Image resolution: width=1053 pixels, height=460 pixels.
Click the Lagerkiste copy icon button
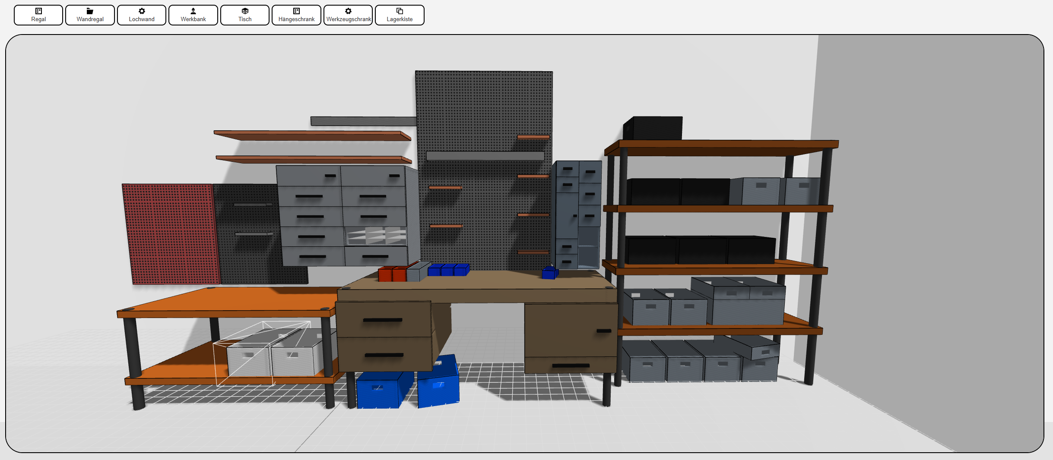point(400,15)
